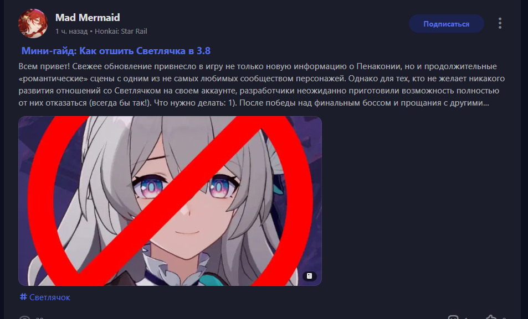
Task: Click the like thumbs-up icon
Action: pos(491,317)
